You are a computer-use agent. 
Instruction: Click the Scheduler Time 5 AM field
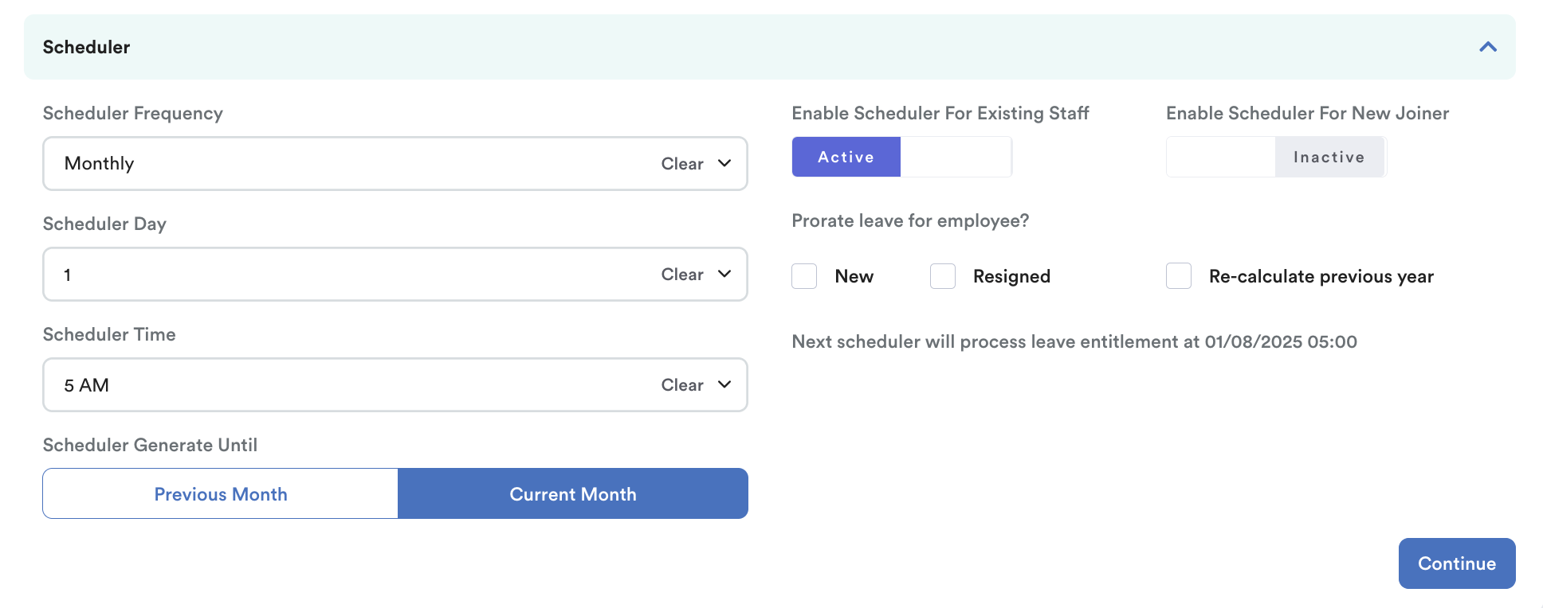point(351,385)
